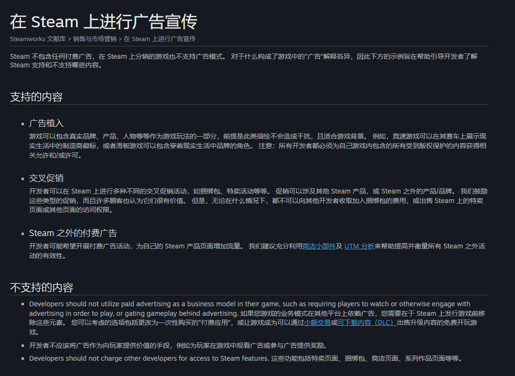Click paragraph beginning 开发者可以在 Steam 上进行多种
This screenshot has width=515, height=376.
pos(258,201)
